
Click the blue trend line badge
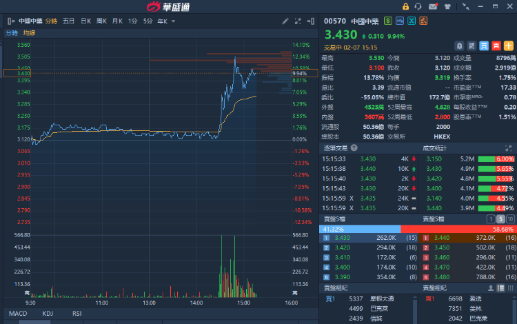tap(400, 21)
